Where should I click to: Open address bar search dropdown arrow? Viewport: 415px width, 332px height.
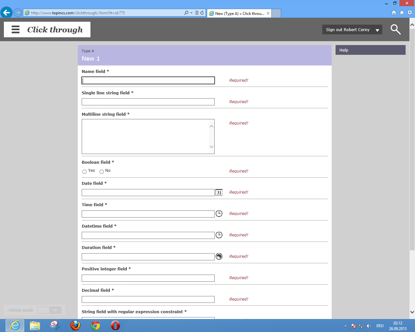(x=191, y=13)
